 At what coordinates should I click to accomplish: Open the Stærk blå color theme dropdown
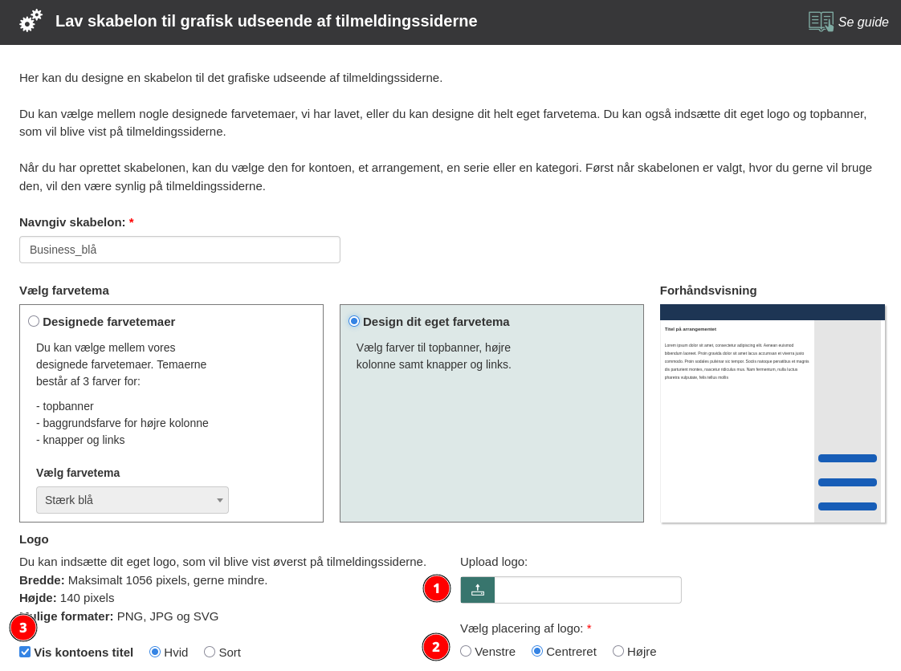click(132, 500)
